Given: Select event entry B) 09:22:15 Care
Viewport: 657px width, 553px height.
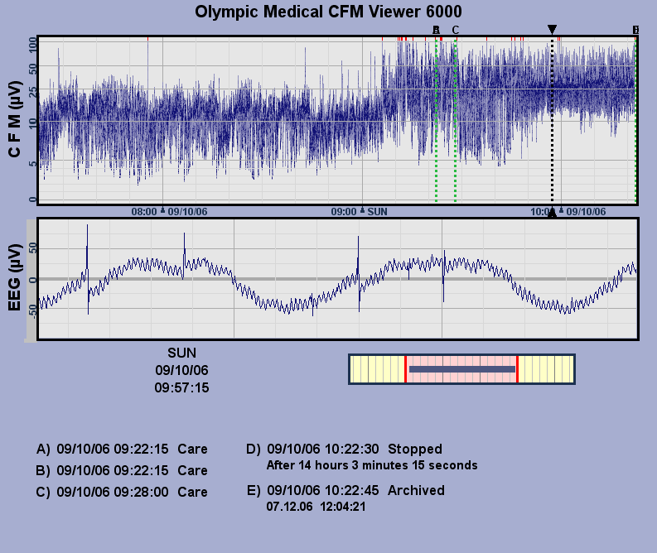Looking at the screenshot, I should [122, 470].
